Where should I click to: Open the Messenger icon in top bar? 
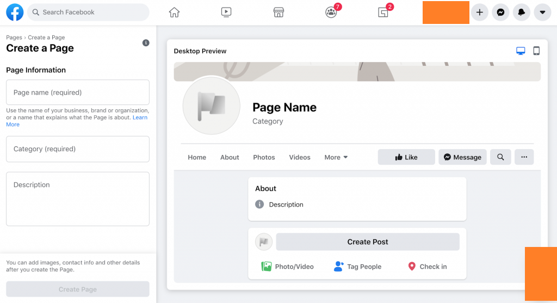click(500, 13)
